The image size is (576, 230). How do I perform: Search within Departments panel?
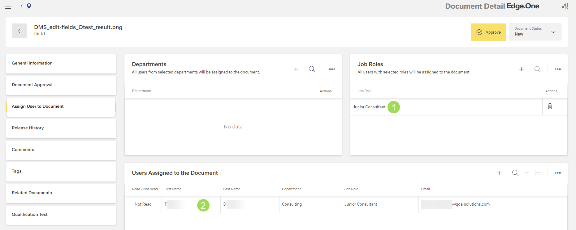tap(312, 69)
